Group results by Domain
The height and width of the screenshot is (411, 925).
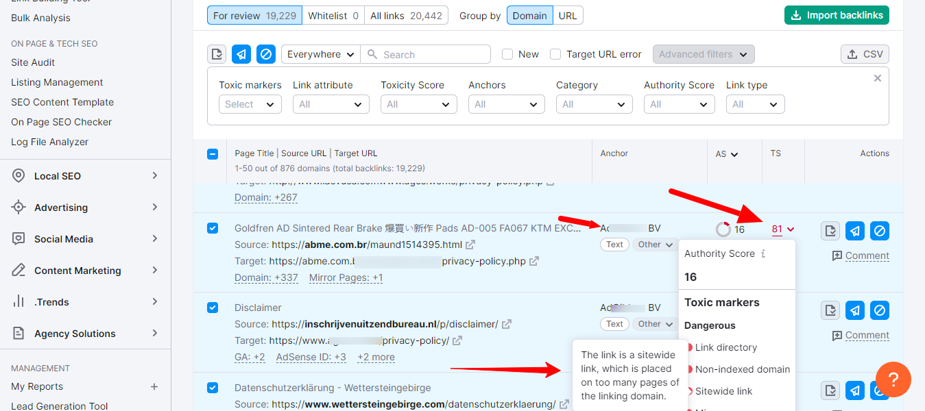pos(530,15)
